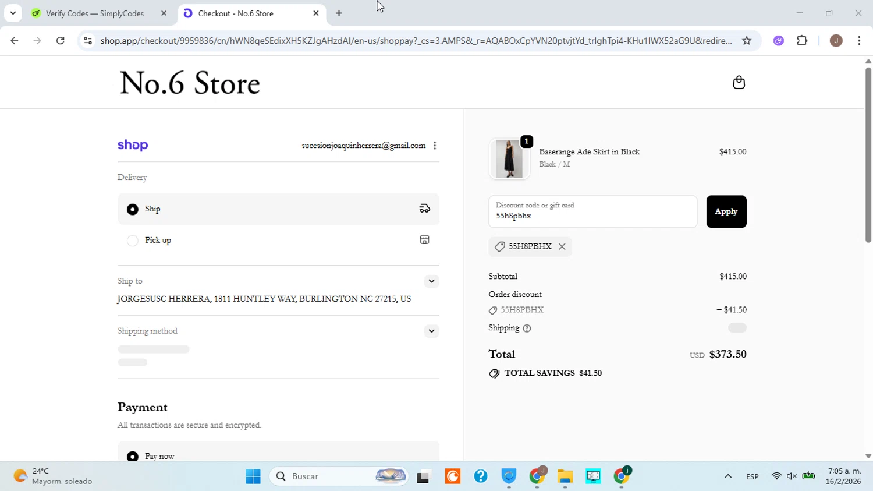Open a new browser tab
The width and height of the screenshot is (873, 491).
point(339,13)
